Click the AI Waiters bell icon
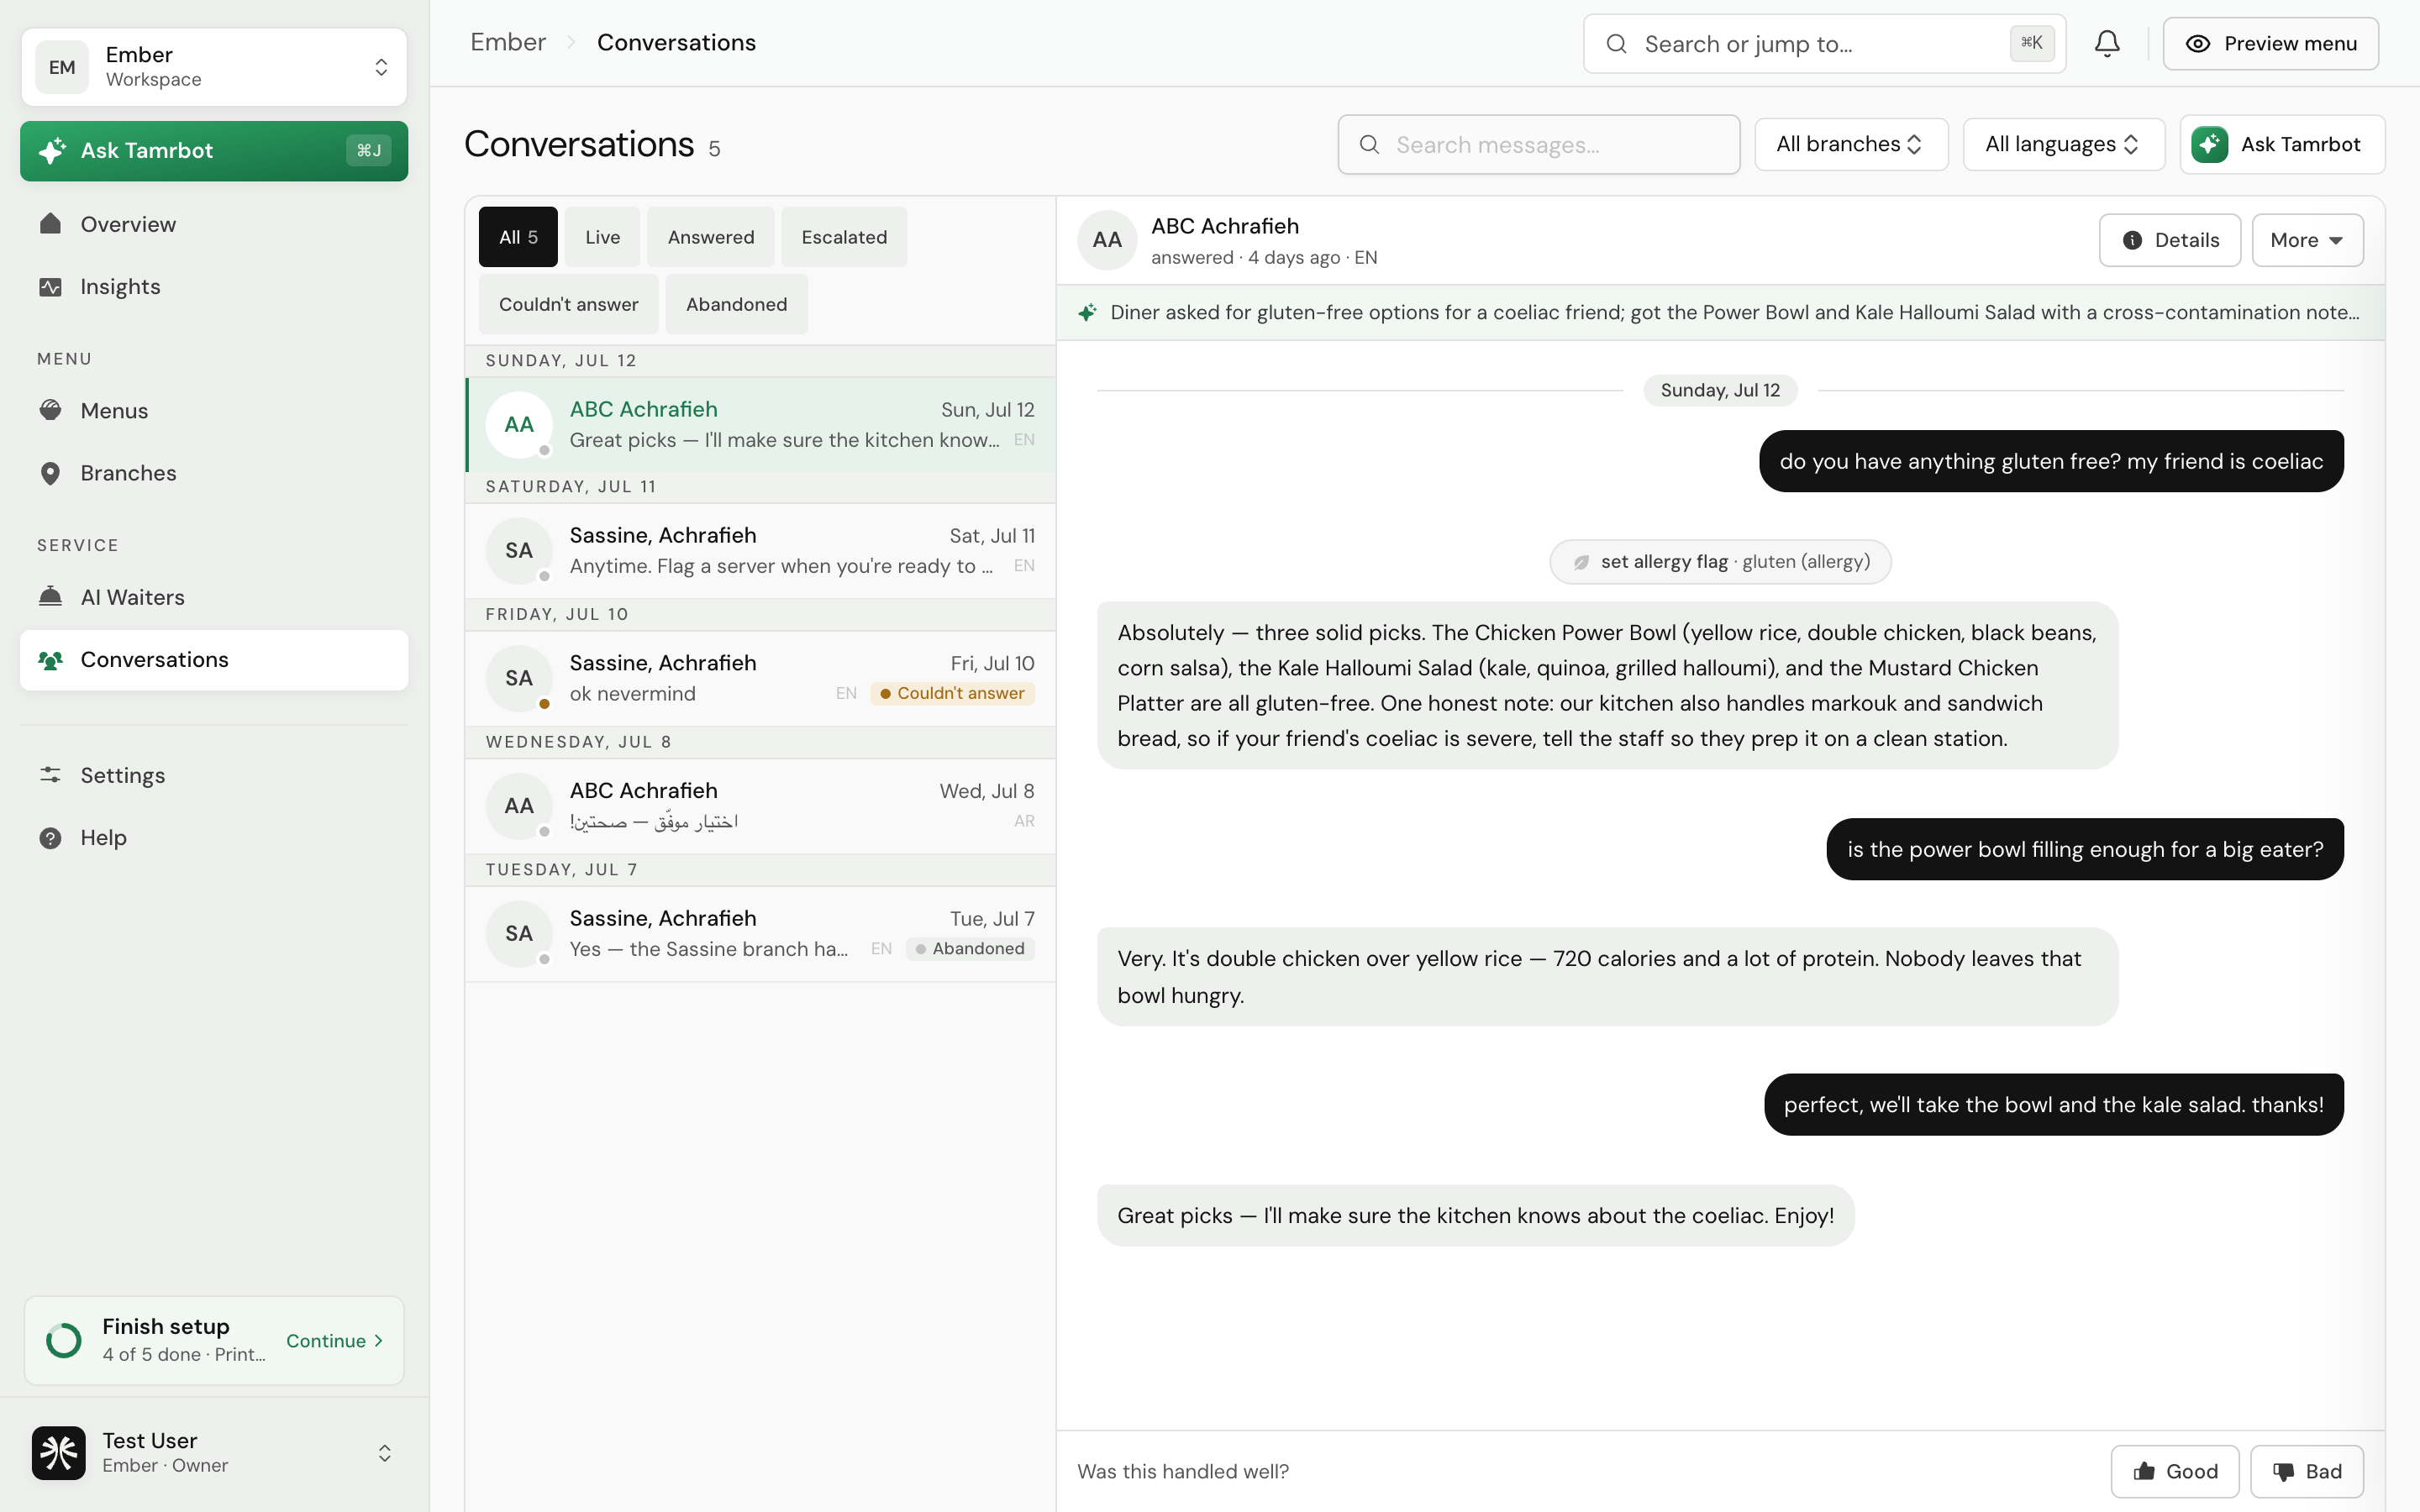This screenshot has height=1512, width=2420. click(50, 596)
